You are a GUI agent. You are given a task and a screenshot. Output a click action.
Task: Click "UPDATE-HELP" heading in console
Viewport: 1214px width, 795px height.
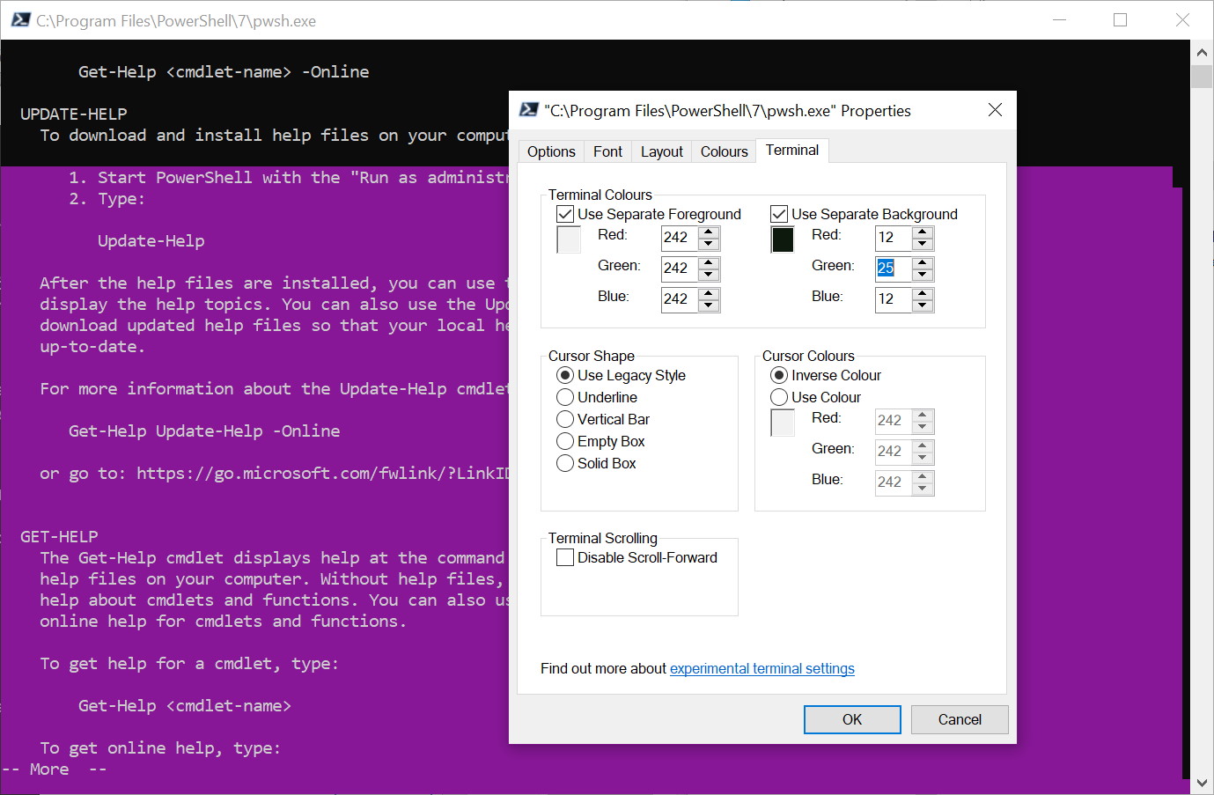tap(74, 114)
